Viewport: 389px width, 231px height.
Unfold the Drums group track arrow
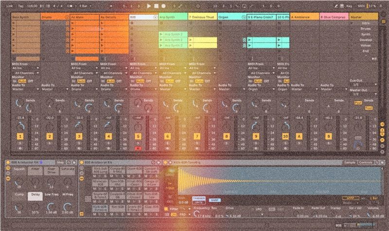coord(67,17)
